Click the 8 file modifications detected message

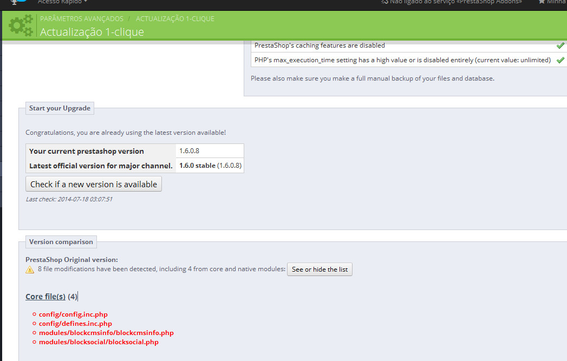click(x=161, y=269)
